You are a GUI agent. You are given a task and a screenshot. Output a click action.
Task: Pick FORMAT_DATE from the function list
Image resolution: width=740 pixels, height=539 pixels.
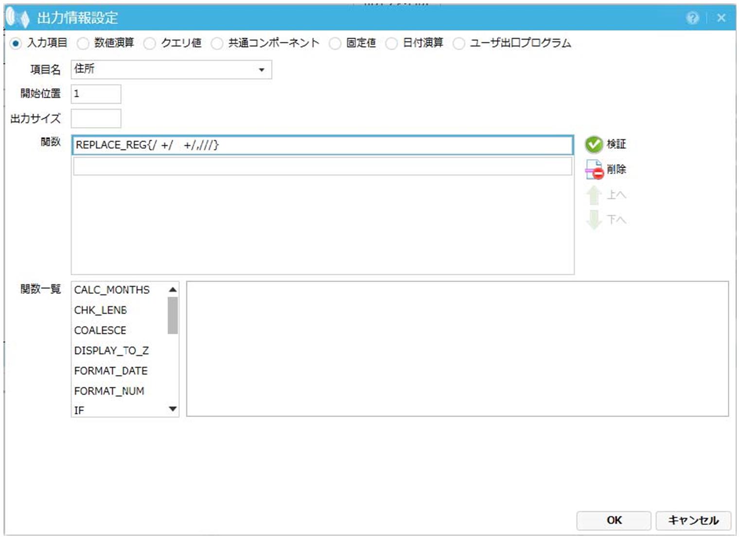coord(111,371)
